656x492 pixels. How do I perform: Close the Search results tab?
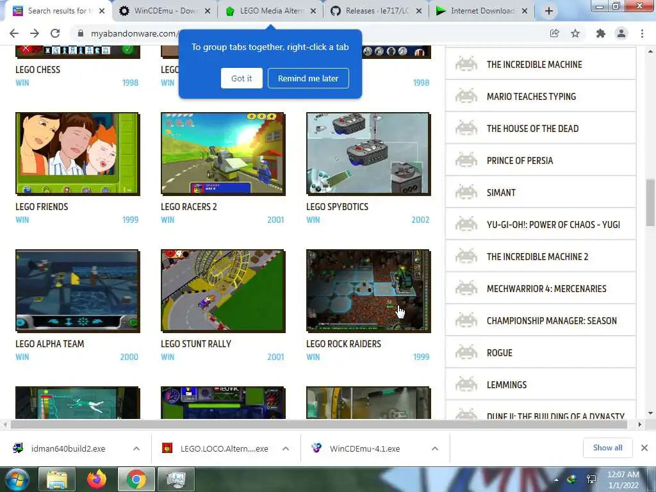point(102,11)
